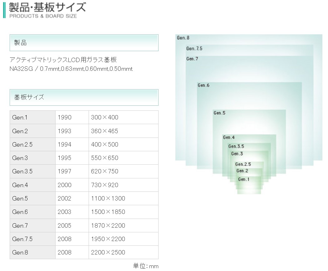
Task: Select the Gen.7.5 rectangle label
Action: pos(194,49)
